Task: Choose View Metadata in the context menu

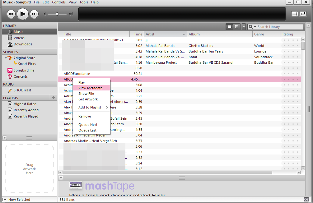Action: coord(91,88)
